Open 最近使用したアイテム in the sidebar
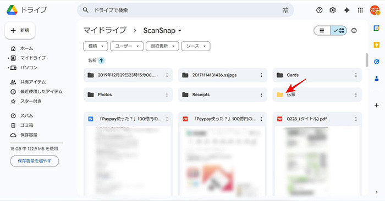385x201 pixels. click(x=41, y=92)
